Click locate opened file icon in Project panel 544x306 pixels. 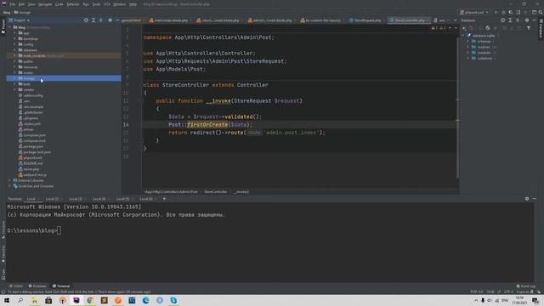(86, 20)
